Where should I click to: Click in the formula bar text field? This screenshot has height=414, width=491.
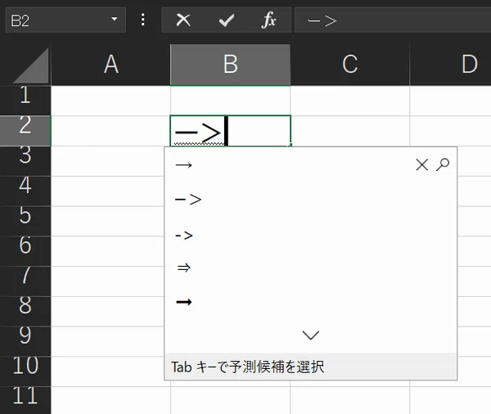point(393,20)
